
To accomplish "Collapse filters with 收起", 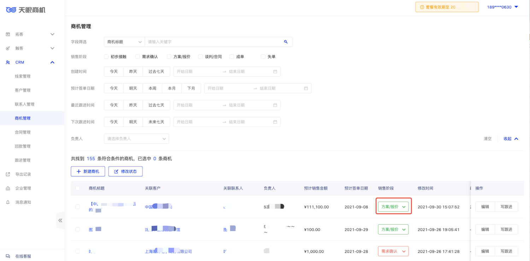I will point(511,139).
